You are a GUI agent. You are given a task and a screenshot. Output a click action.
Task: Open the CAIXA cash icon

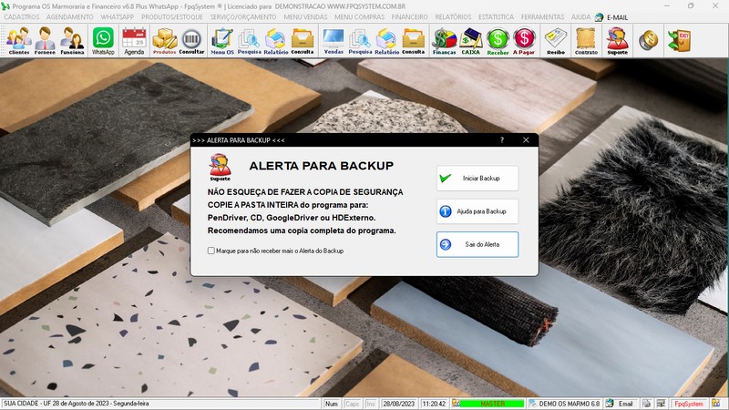470,40
